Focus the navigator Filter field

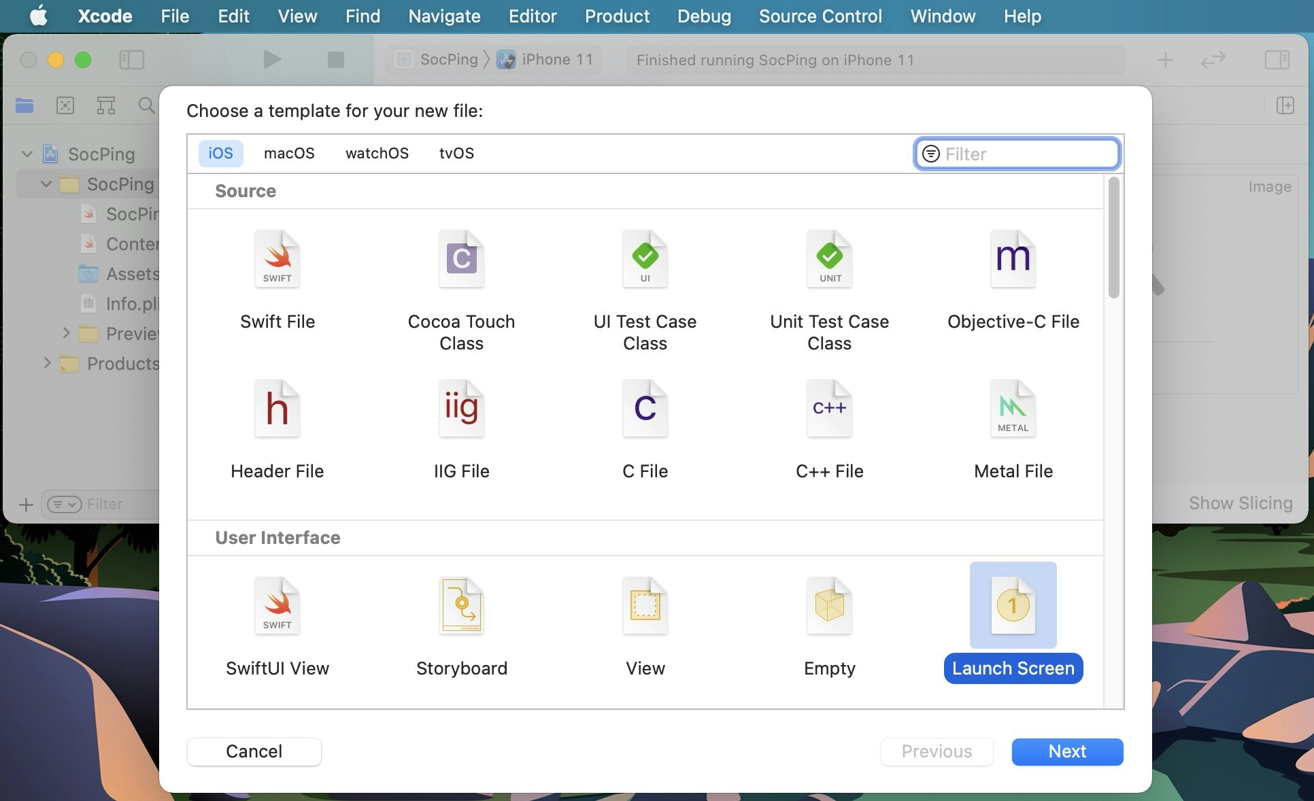click(x=102, y=505)
